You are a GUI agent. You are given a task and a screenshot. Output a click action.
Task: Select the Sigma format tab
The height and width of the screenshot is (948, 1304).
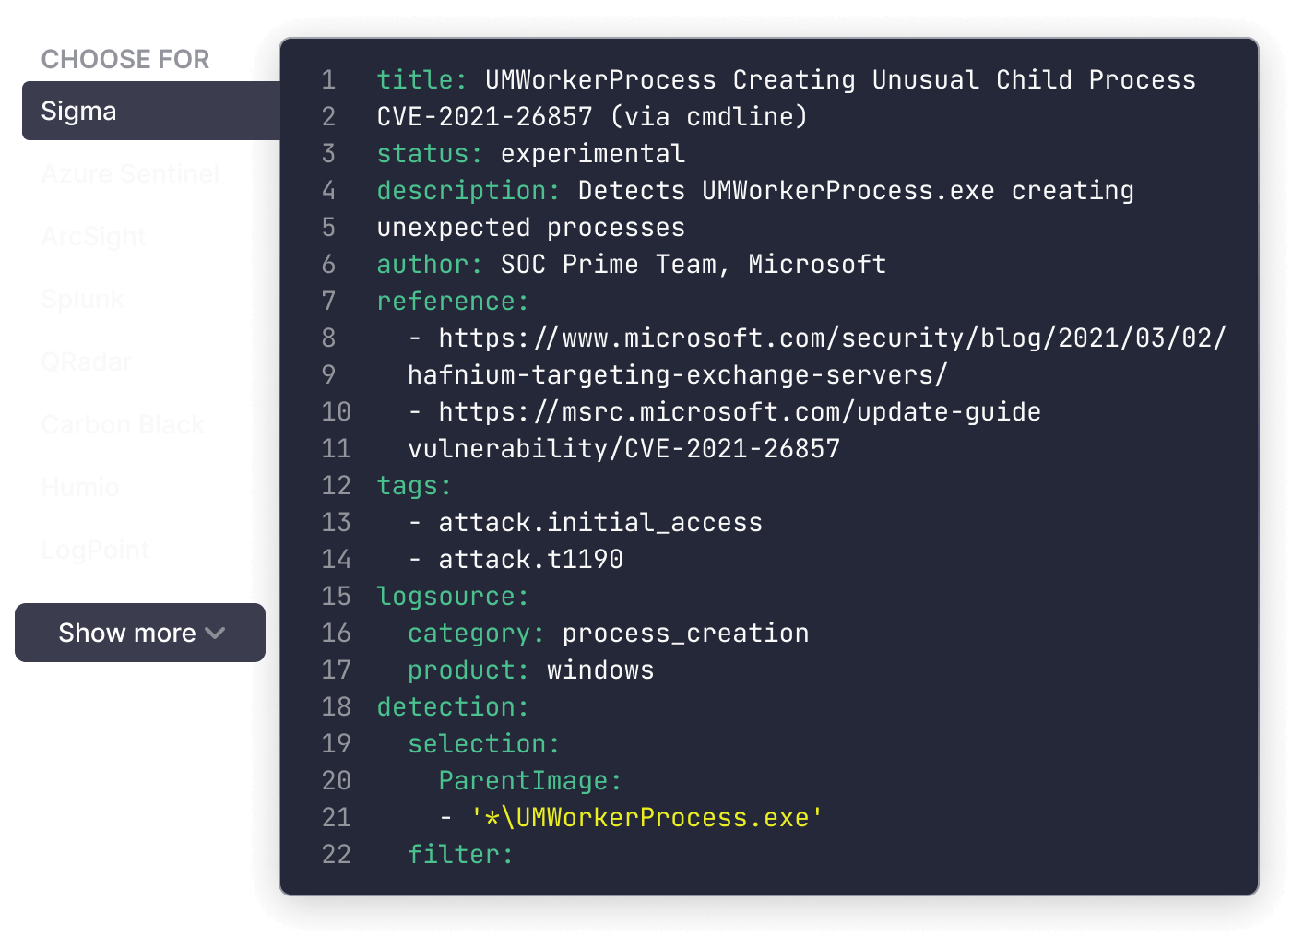[79, 112]
